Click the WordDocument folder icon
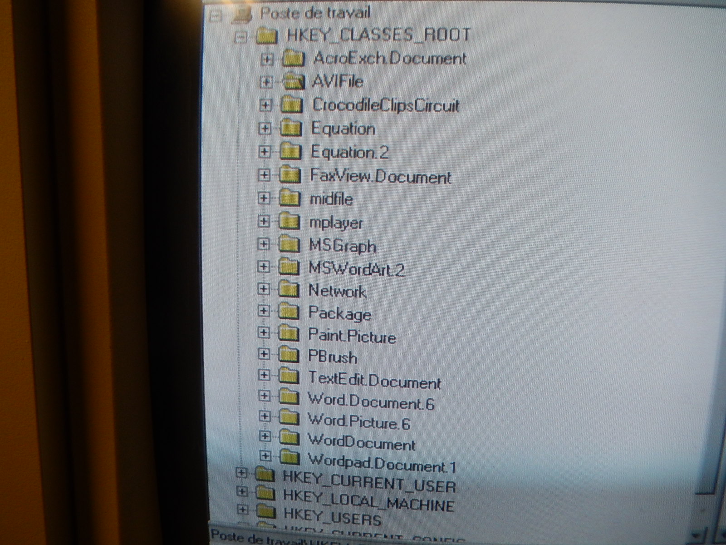The height and width of the screenshot is (545, 726). (x=289, y=437)
